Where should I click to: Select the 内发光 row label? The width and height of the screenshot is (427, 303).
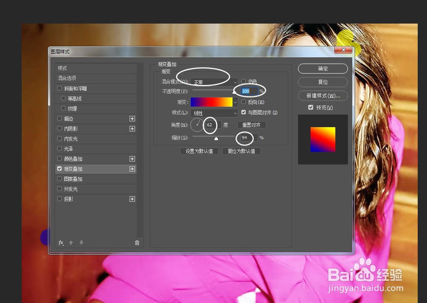(x=71, y=139)
